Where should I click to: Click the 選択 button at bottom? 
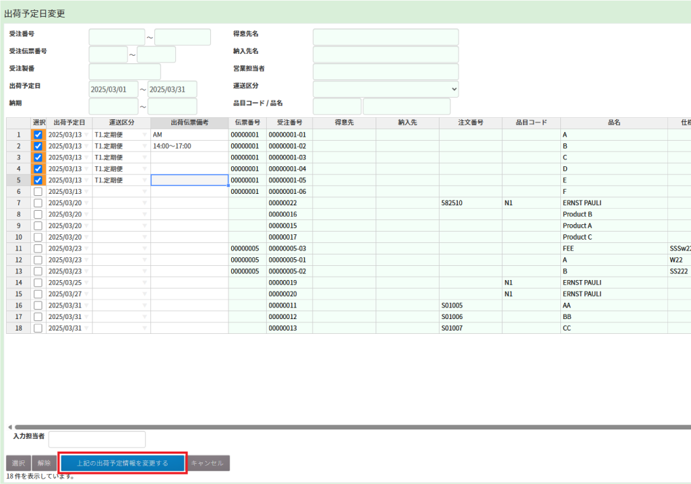[x=18, y=463]
